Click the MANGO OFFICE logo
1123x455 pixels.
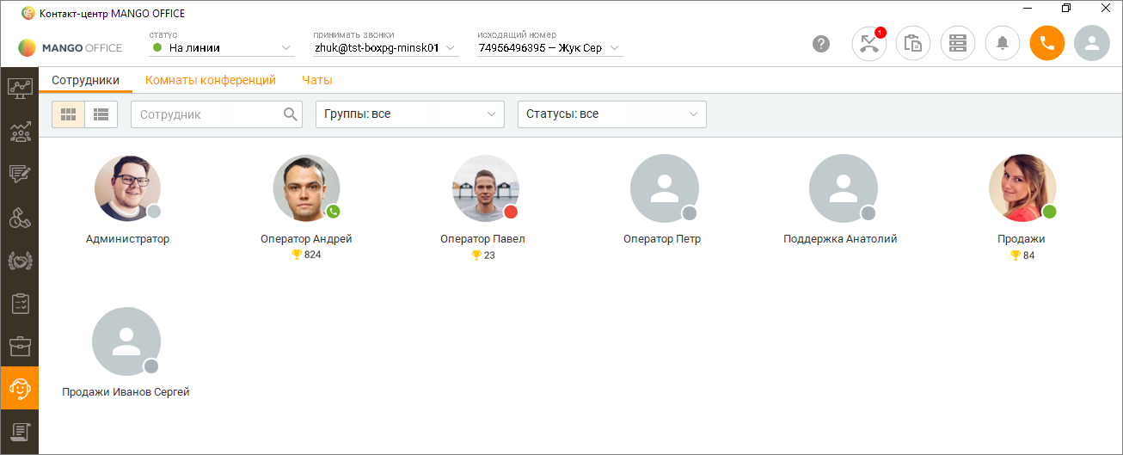(x=71, y=47)
